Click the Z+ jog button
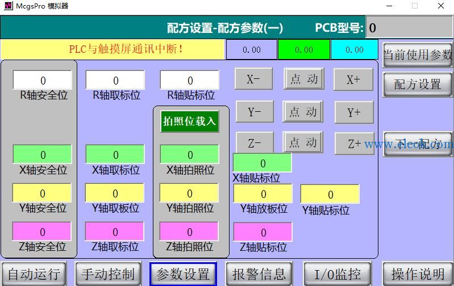This screenshot has width=454, height=286. [355, 144]
